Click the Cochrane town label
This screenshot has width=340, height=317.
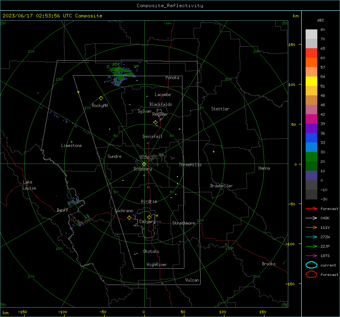click(124, 211)
